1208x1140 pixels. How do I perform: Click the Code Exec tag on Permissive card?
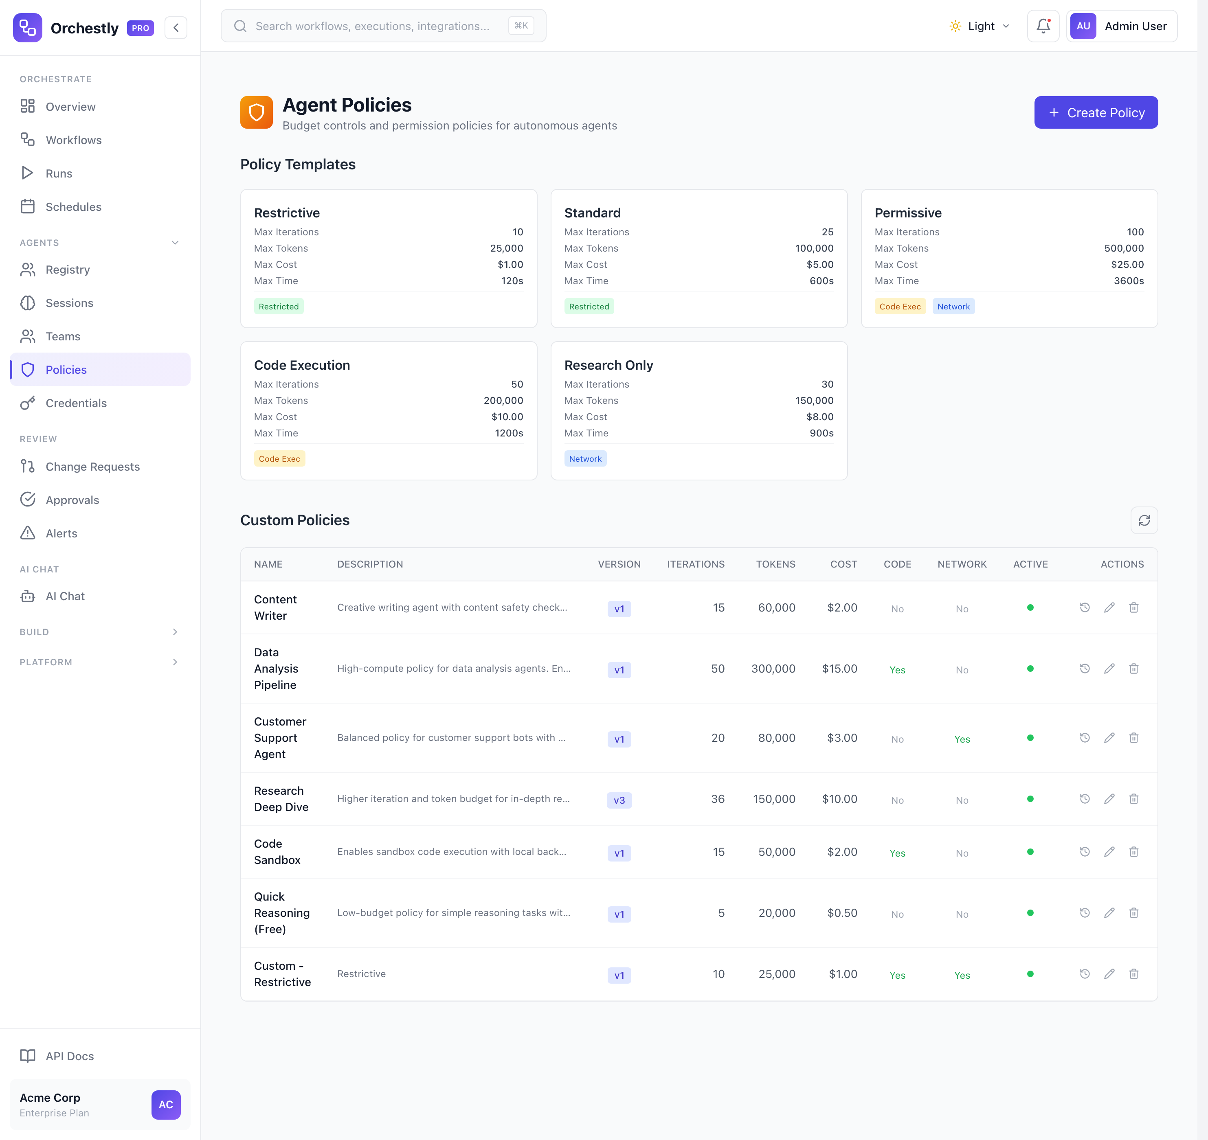tap(900, 306)
